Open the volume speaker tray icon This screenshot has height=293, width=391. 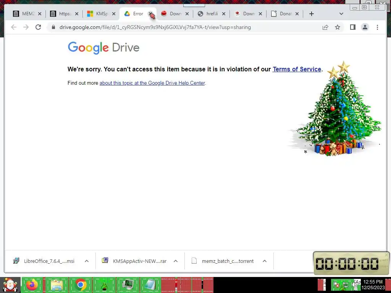(354, 285)
